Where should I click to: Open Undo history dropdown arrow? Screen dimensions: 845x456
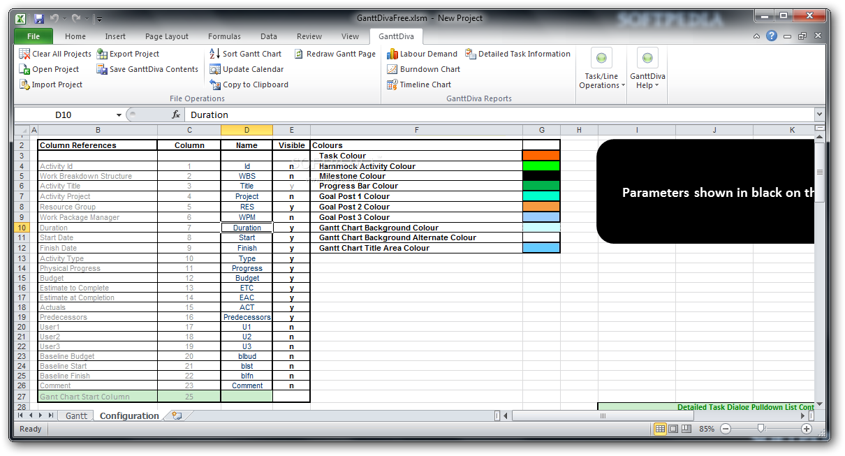pos(64,19)
